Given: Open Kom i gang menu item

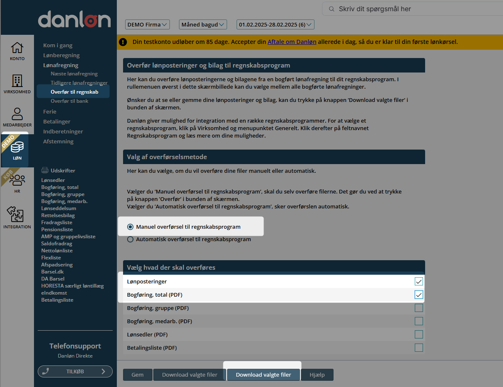Looking at the screenshot, I should pyautogui.click(x=58, y=45).
